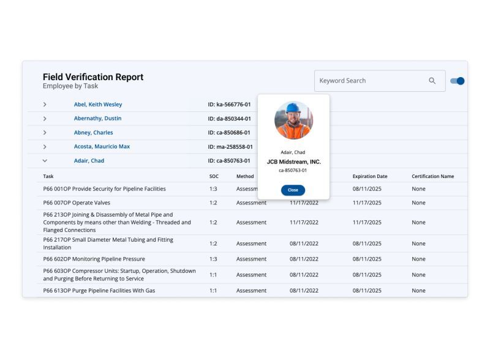Expand Abernathy, Dustin's task list
The width and height of the screenshot is (490, 358).
click(x=44, y=118)
